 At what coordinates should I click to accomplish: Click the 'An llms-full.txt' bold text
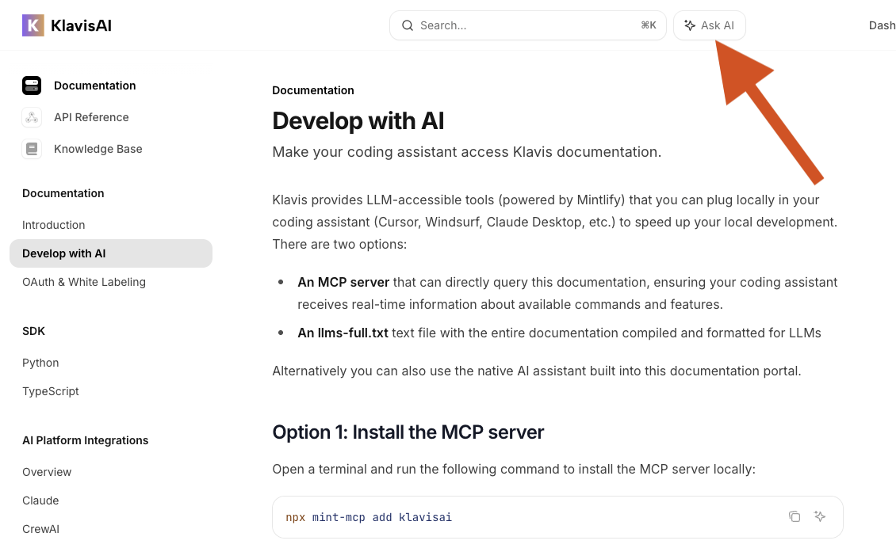343,333
